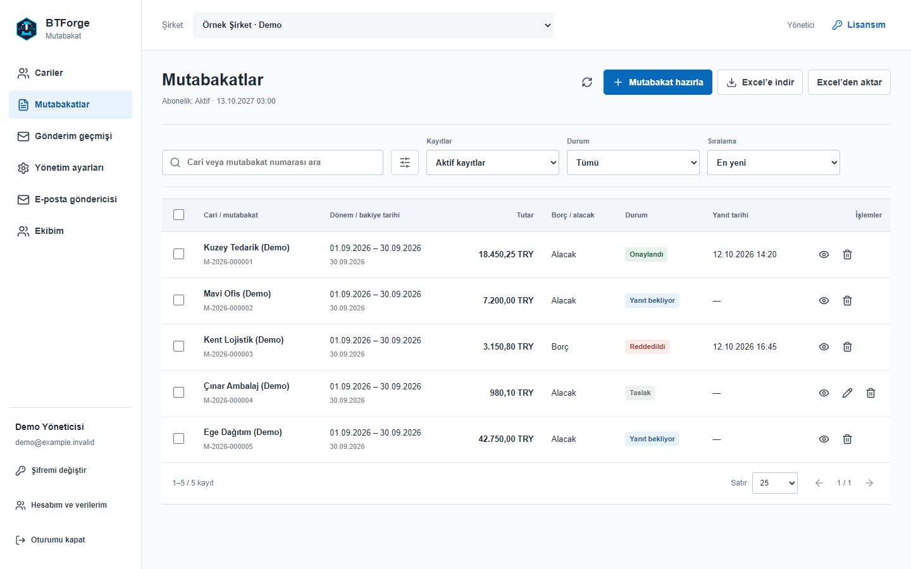Check the Kent Lojistik row checkbox
This screenshot has height=569, width=911.
coord(178,346)
